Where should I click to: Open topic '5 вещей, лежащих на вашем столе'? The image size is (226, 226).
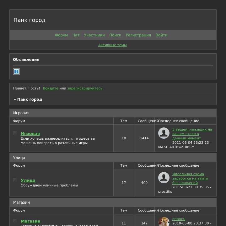coord(192,134)
